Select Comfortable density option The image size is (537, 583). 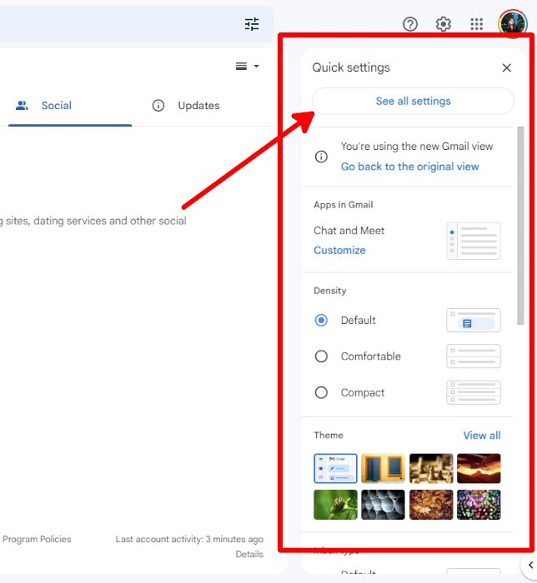coord(321,356)
